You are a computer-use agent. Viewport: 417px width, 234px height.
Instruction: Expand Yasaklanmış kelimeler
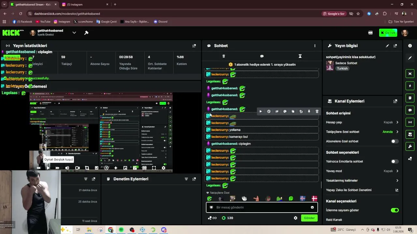coord(397,181)
